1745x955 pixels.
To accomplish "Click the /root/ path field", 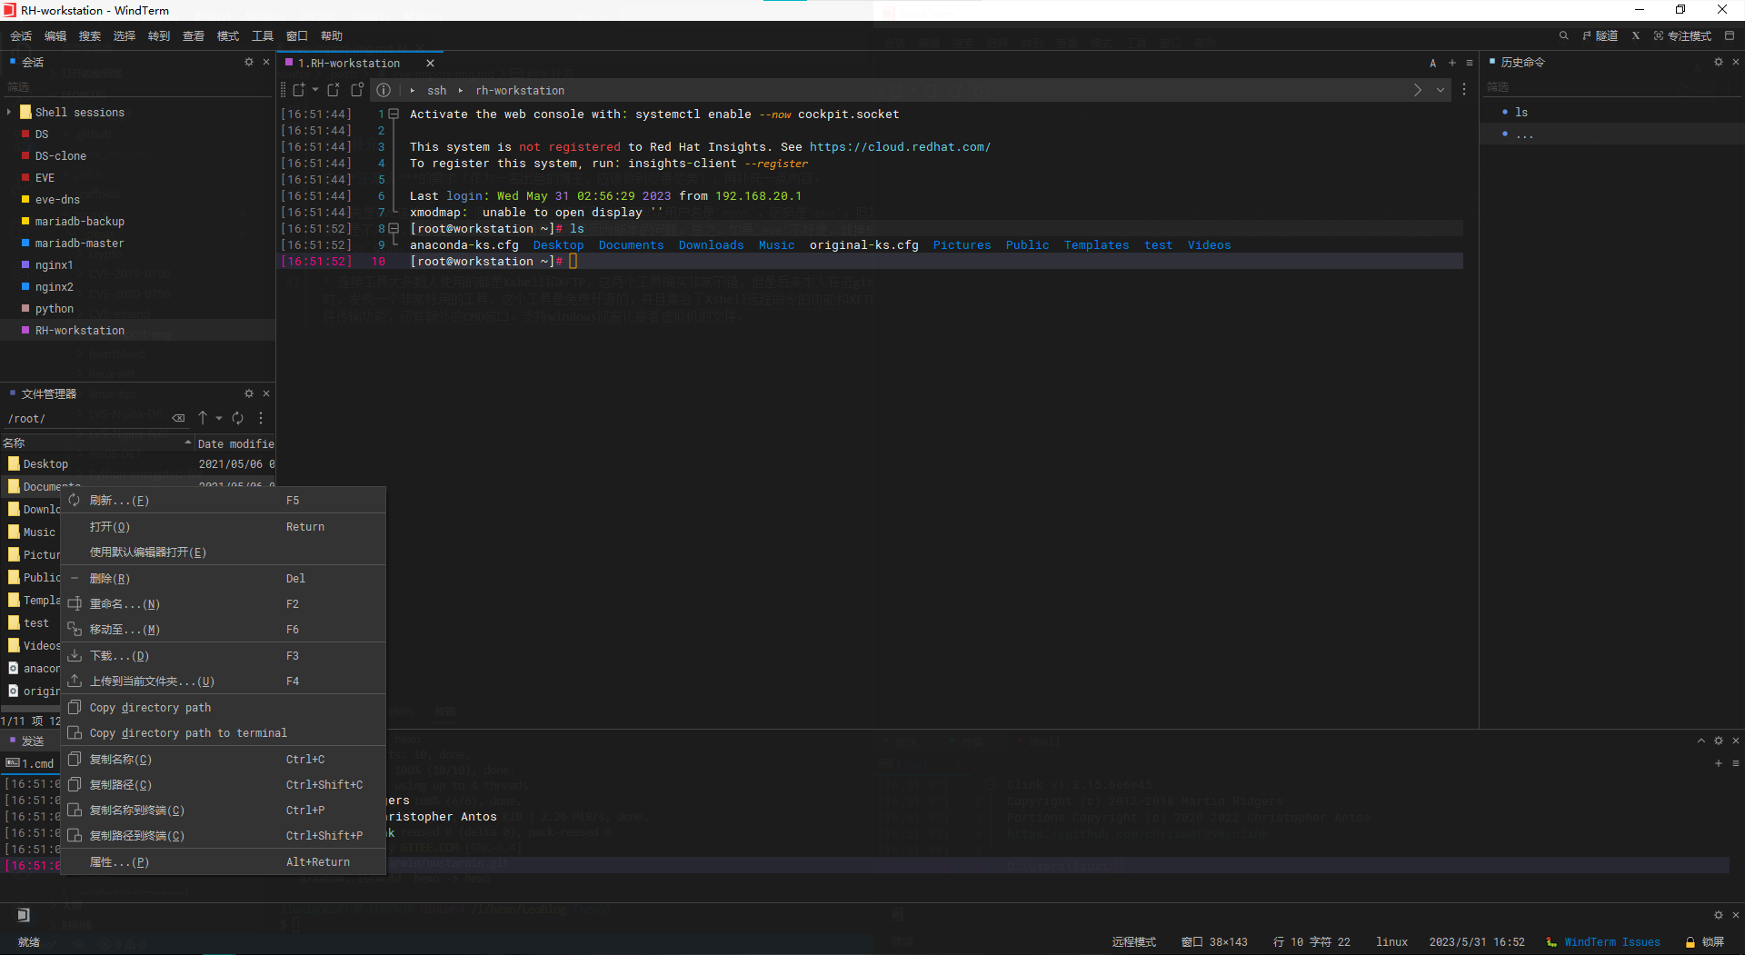I will (x=86, y=418).
